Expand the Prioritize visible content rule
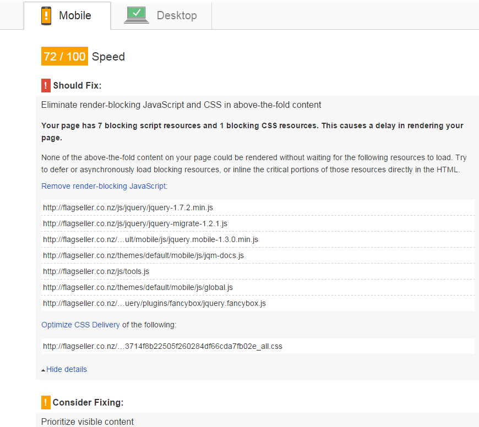Image resolution: width=479 pixels, height=427 pixels. 88,421
